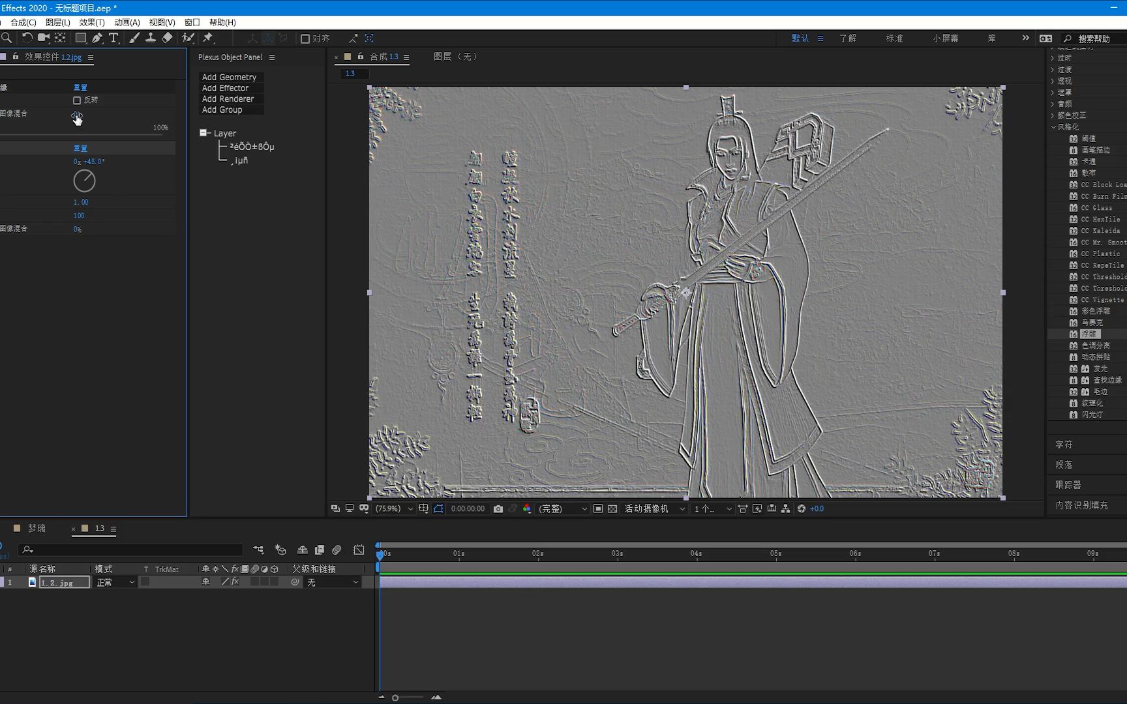1127x704 pixels.
Task: Select the Unified Camera tool
Action: [x=44, y=38]
